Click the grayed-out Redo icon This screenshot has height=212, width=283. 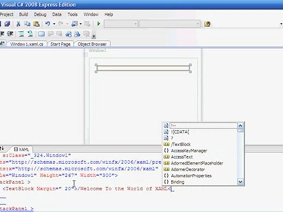coord(61,24)
